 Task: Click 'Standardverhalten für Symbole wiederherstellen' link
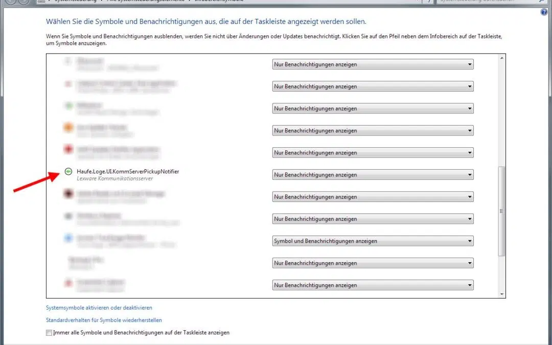tap(104, 320)
